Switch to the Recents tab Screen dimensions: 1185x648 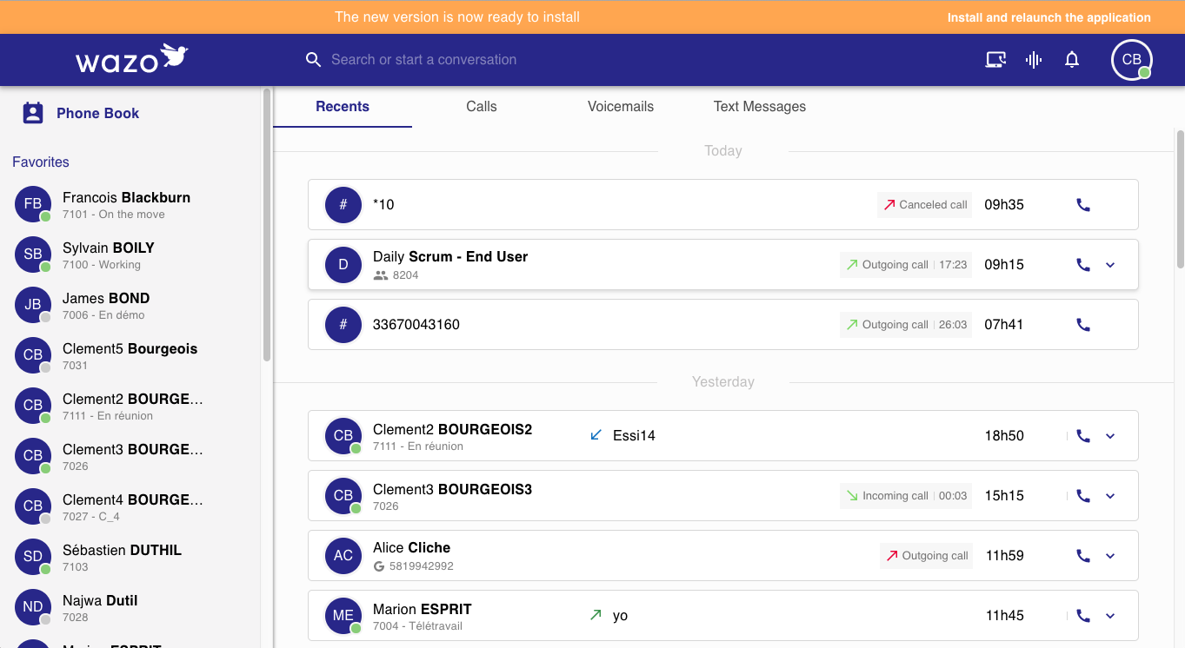343,107
